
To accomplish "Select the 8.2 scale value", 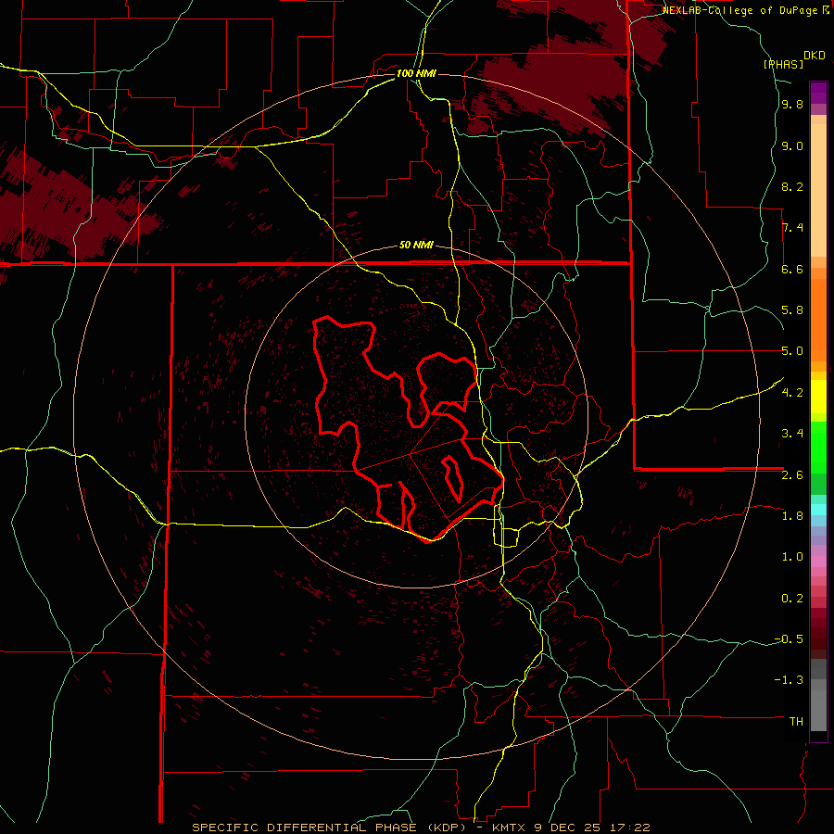I will 792,186.
